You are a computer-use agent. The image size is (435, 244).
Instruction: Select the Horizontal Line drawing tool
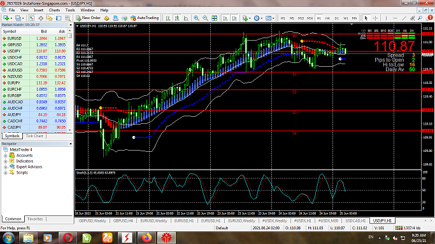395,18
